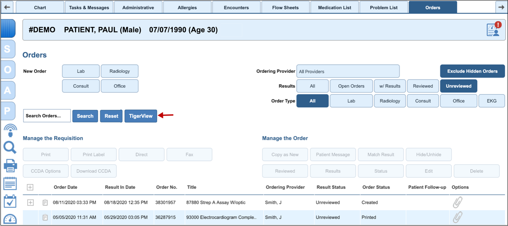This screenshot has width=508, height=226.
Task: Toggle Exclude Hidden Orders
Action: (472, 71)
